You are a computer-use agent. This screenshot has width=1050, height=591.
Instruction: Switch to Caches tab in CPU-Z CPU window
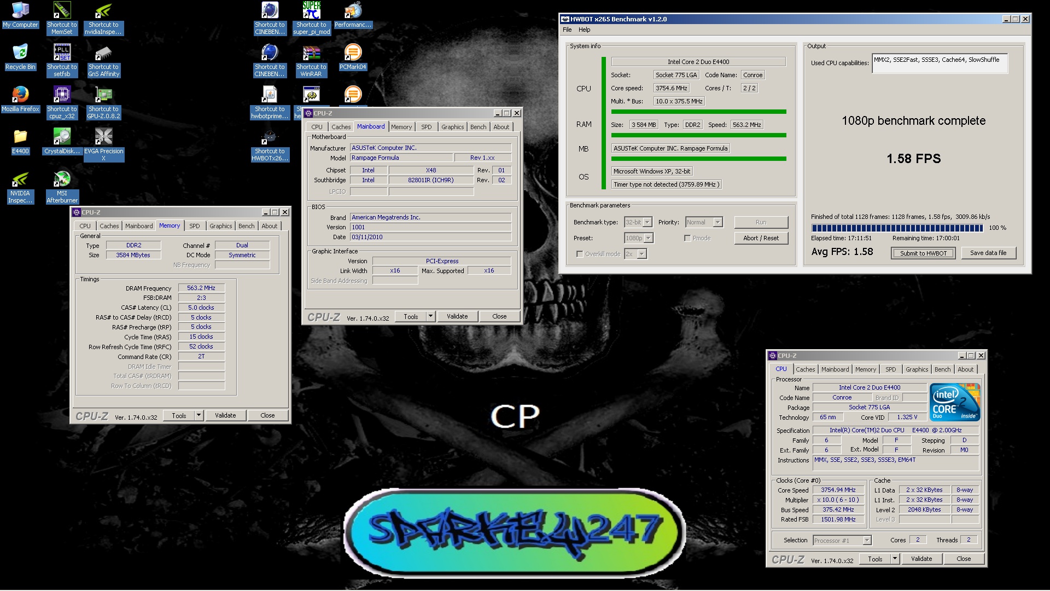[806, 369]
